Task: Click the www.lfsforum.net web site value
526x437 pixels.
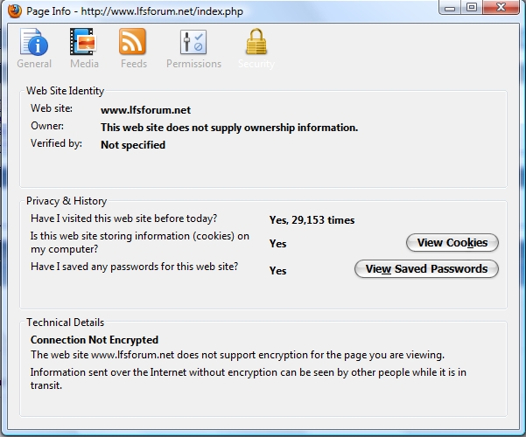Action: [x=145, y=110]
